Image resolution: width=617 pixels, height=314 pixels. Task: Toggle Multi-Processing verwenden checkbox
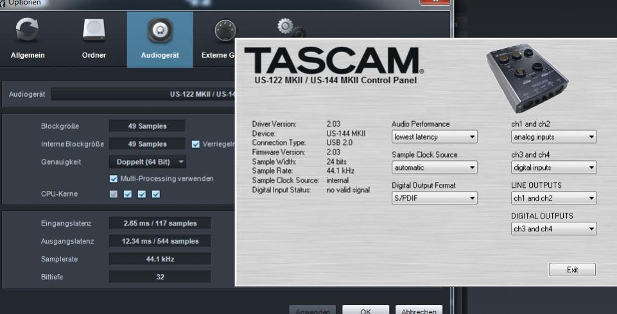coord(114,179)
